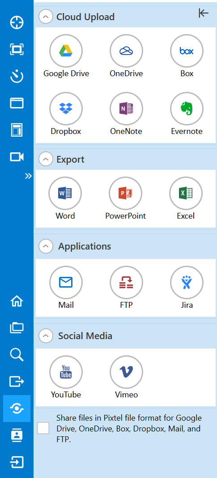Send to Jira
The height and width of the screenshot is (478, 217).
tap(187, 283)
